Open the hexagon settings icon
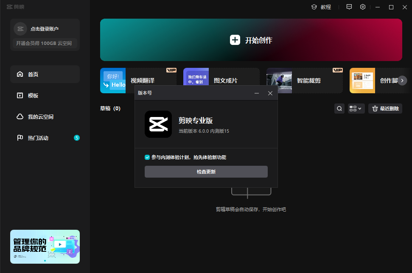 pyautogui.click(x=363, y=7)
